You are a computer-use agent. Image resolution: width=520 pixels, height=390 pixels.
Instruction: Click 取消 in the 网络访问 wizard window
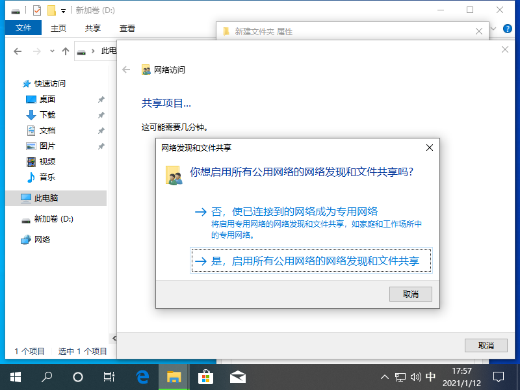pos(486,345)
